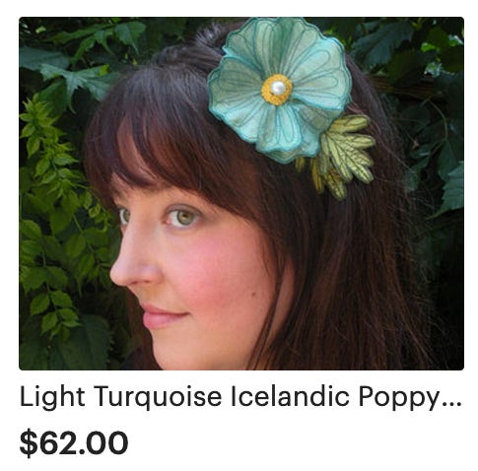
Task: Click the Light Turquoise Icelandic Poppy title
Action: click(240, 398)
